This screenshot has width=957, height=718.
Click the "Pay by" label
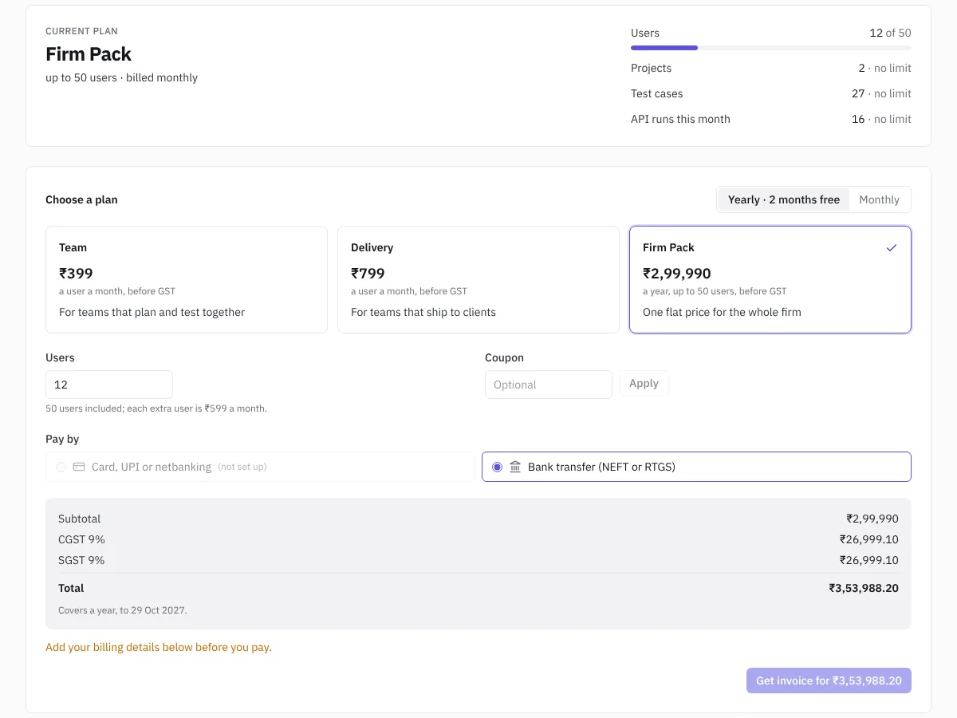pyautogui.click(x=62, y=440)
